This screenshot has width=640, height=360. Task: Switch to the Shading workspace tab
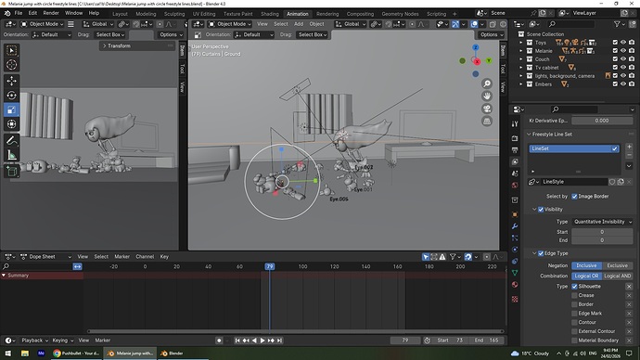270,14
